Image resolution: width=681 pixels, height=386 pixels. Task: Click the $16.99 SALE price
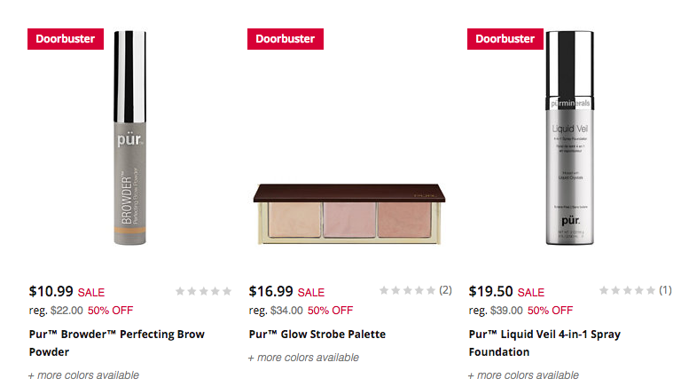tap(286, 292)
